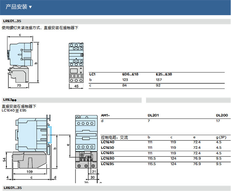Select the DL201 column header

pos(153,115)
